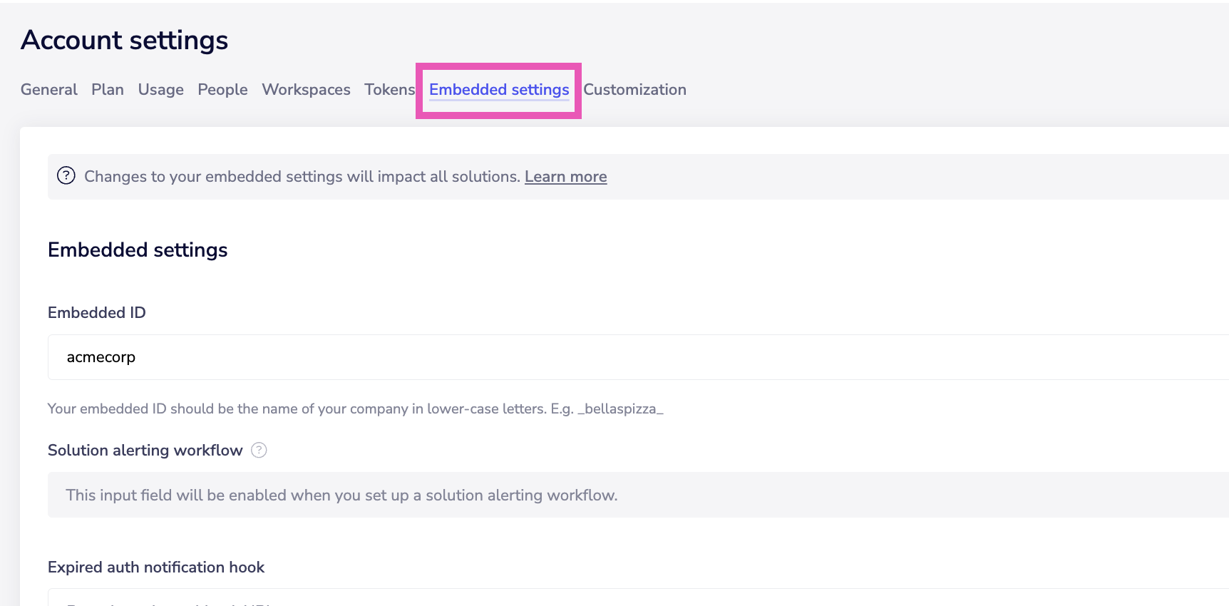Click the help icon beside Solution alerting workflow
Viewport: 1229px width, 606px height.
coord(259,450)
